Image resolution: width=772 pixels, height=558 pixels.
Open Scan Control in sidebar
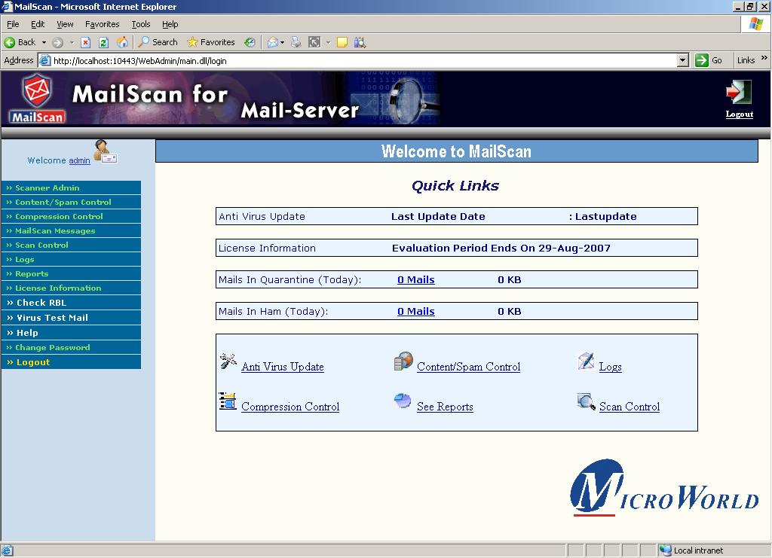(x=72, y=245)
